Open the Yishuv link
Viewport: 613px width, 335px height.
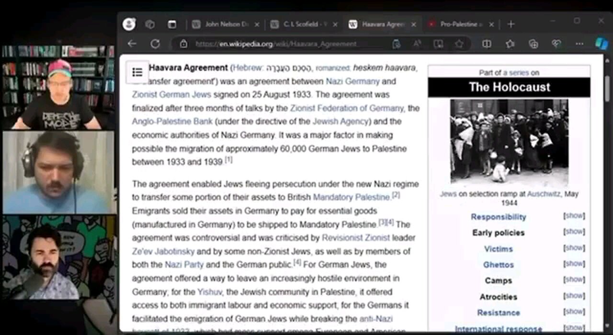209,292
